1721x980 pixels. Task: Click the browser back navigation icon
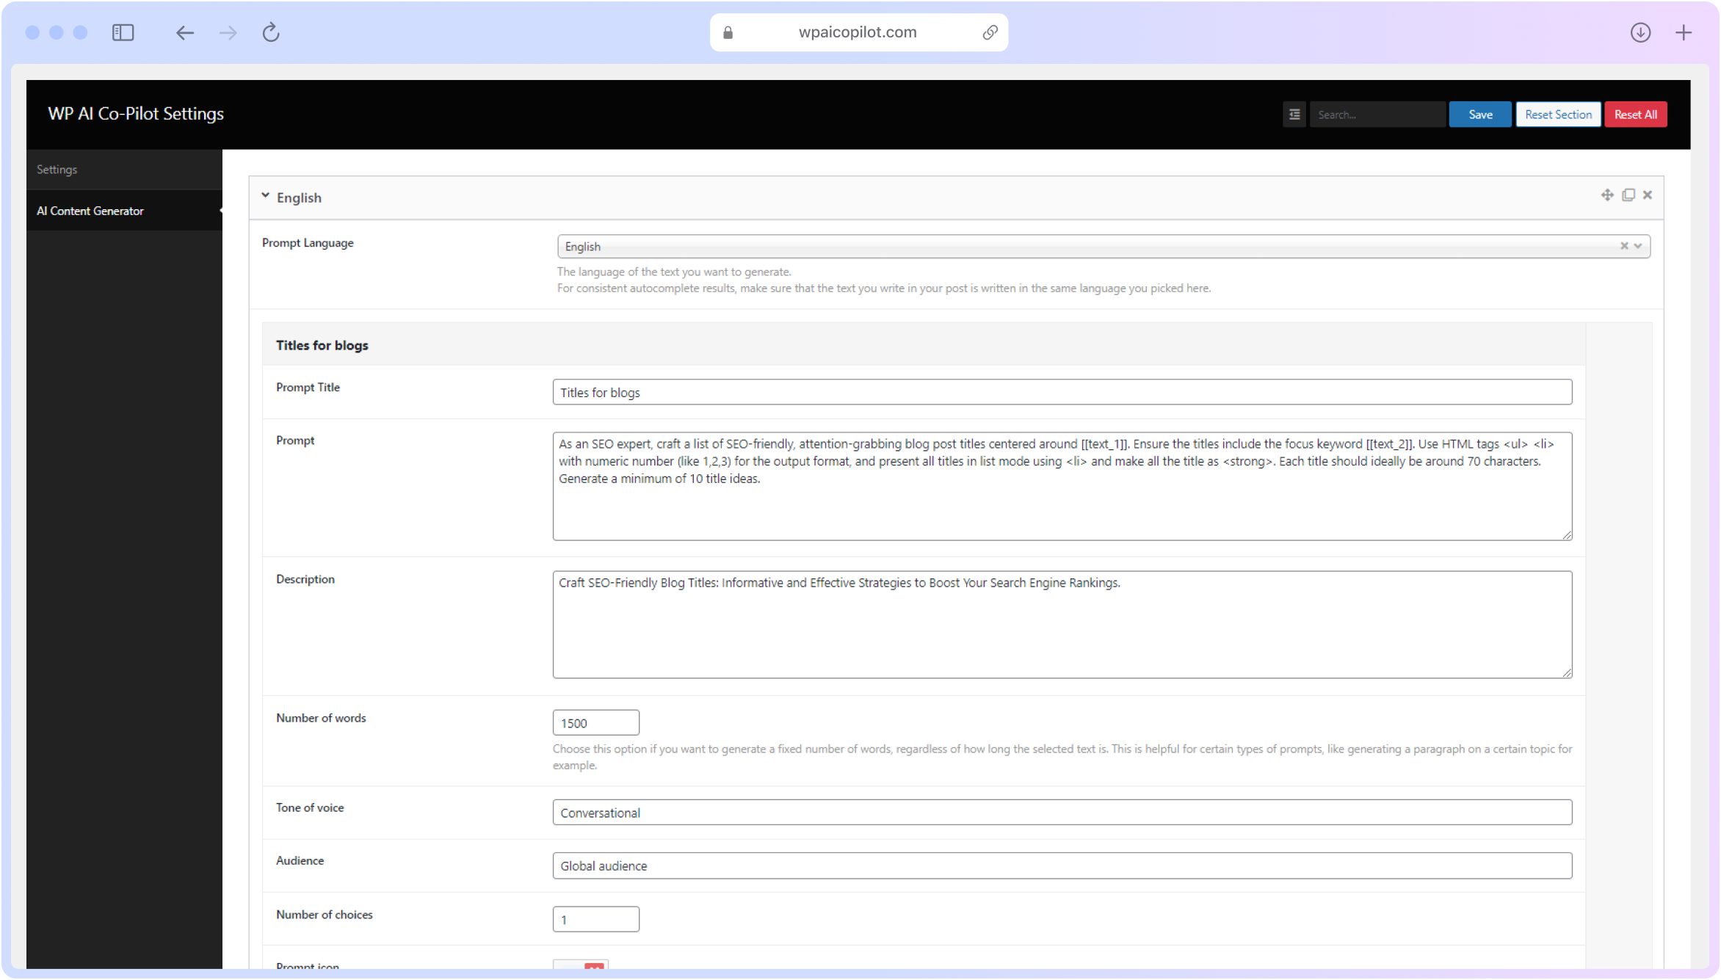click(184, 32)
